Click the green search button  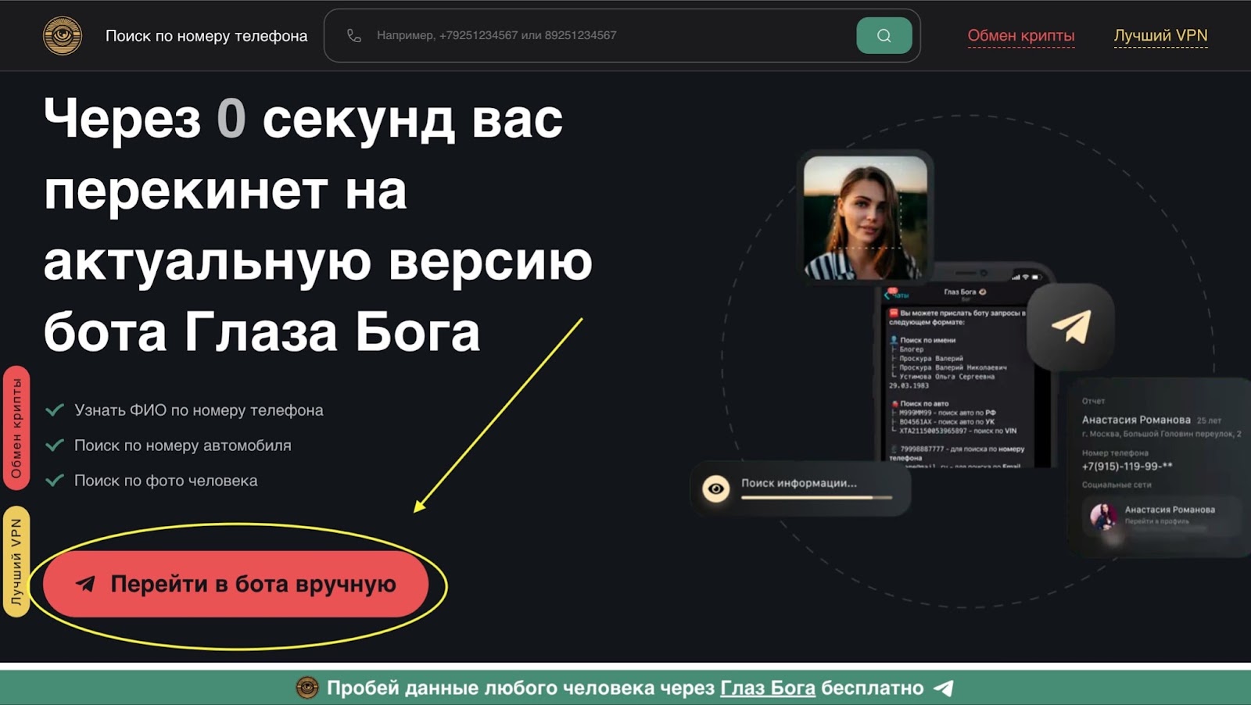884,35
